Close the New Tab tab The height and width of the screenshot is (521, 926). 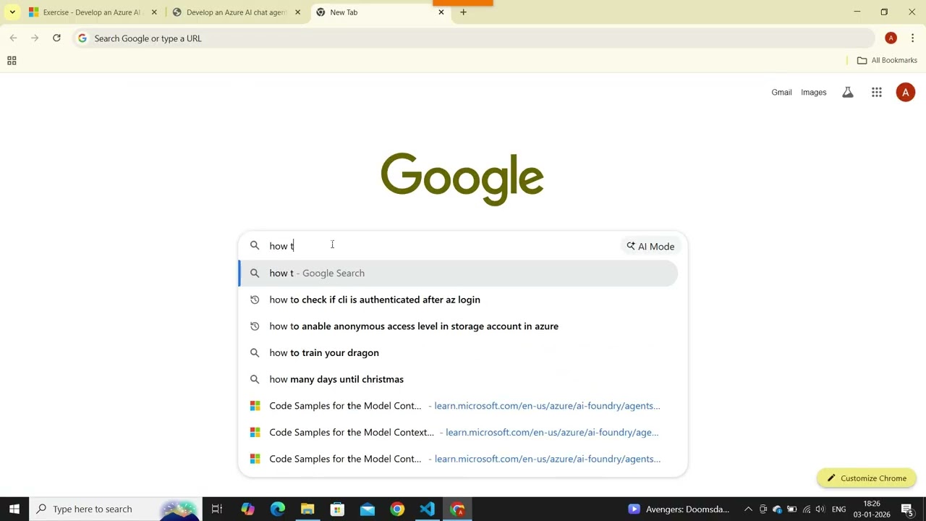tap(441, 12)
